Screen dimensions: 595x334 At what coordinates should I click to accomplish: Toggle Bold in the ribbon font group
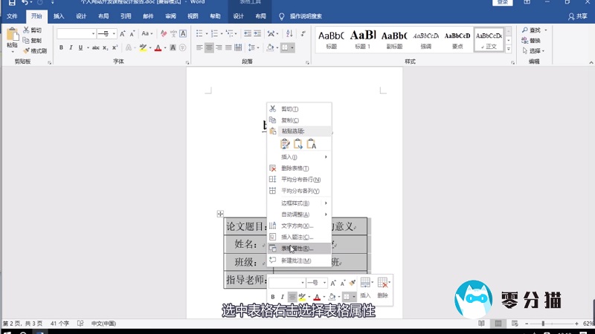61,48
